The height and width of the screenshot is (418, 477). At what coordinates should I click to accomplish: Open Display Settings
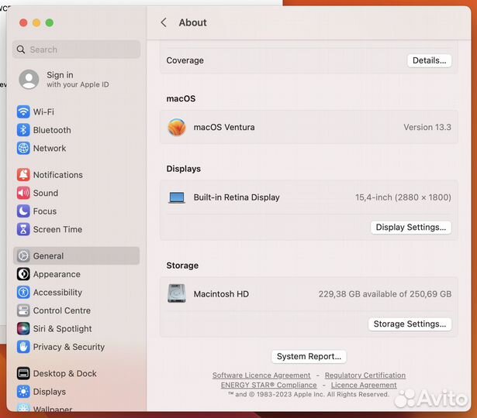(x=410, y=227)
